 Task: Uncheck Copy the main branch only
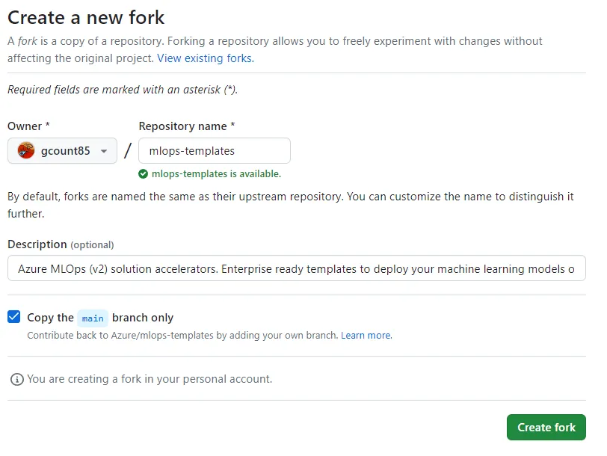14,317
